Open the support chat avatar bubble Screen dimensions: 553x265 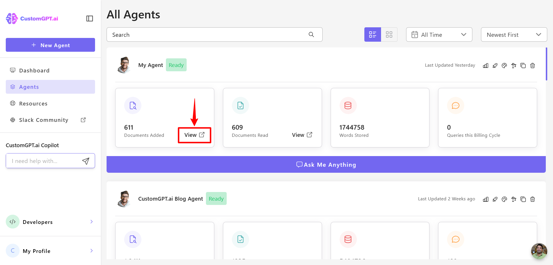[539, 251]
